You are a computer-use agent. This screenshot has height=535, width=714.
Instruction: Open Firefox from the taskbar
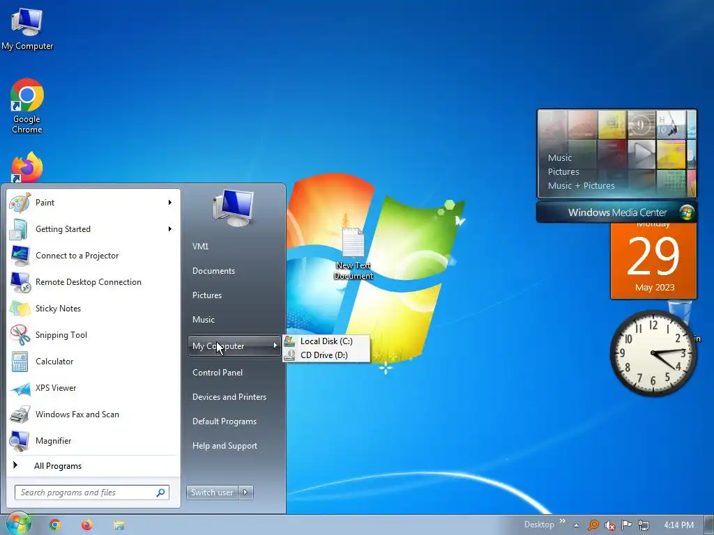point(87,525)
